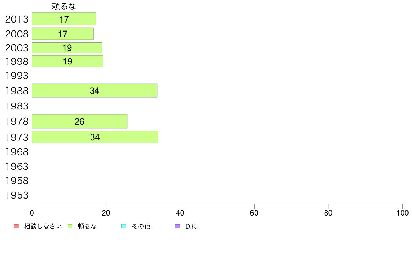
Task: Select the 2013 bar showing 17
Action: [x=64, y=19]
